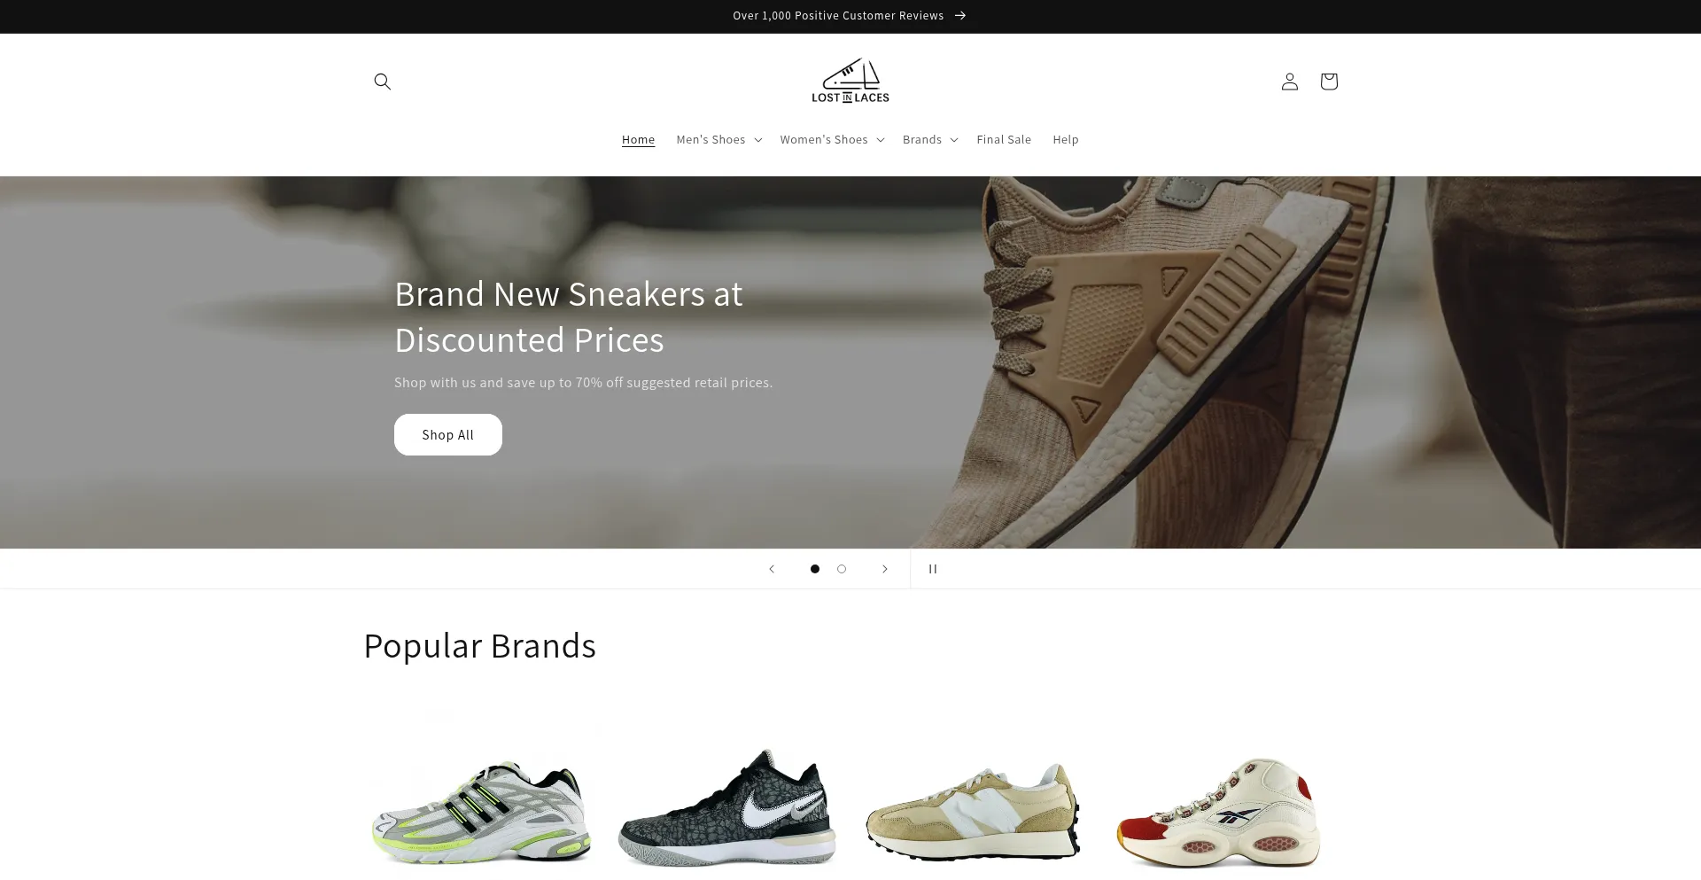Go to the Home menu item

click(638, 140)
